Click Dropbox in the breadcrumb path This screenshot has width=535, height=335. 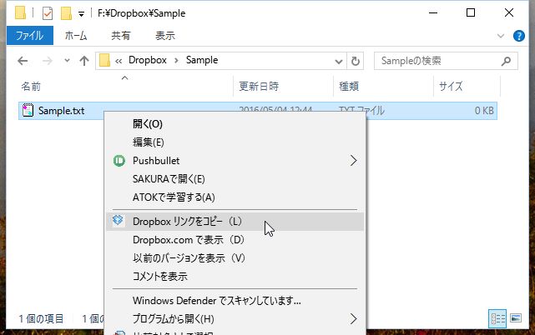[148, 60]
